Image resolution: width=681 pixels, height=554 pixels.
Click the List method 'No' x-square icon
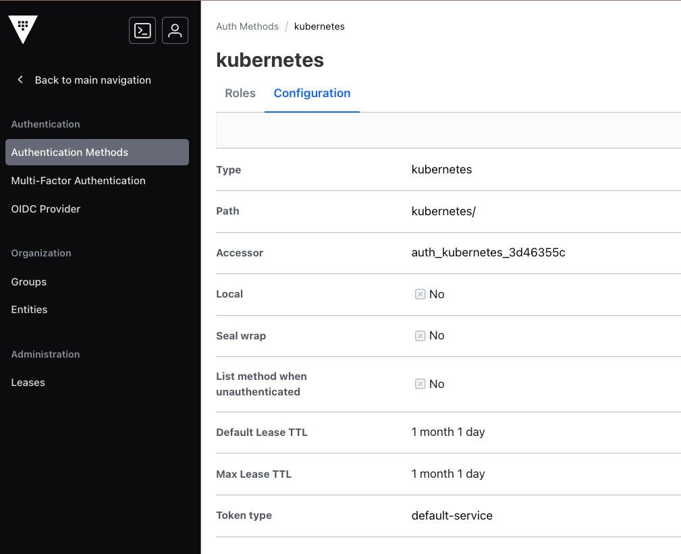(x=420, y=384)
